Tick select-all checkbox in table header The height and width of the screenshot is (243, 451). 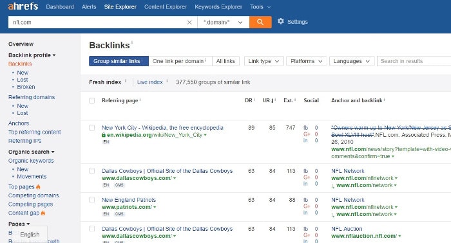click(91, 100)
